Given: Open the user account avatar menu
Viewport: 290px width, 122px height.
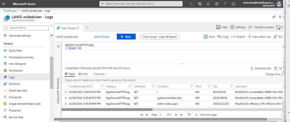Looking at the screenshot, I should pos(279,4).
